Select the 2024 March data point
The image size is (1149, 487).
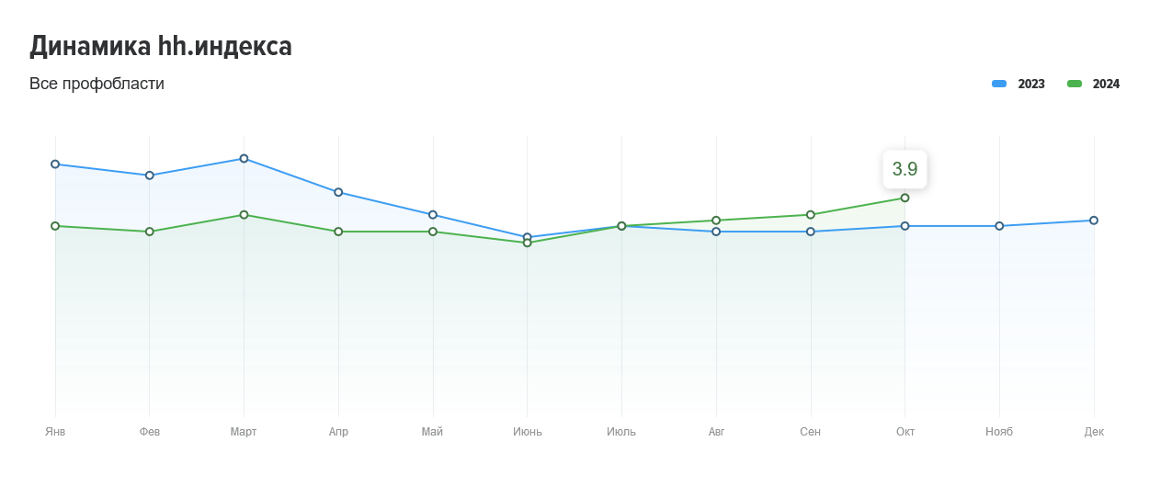coord(244,215)
